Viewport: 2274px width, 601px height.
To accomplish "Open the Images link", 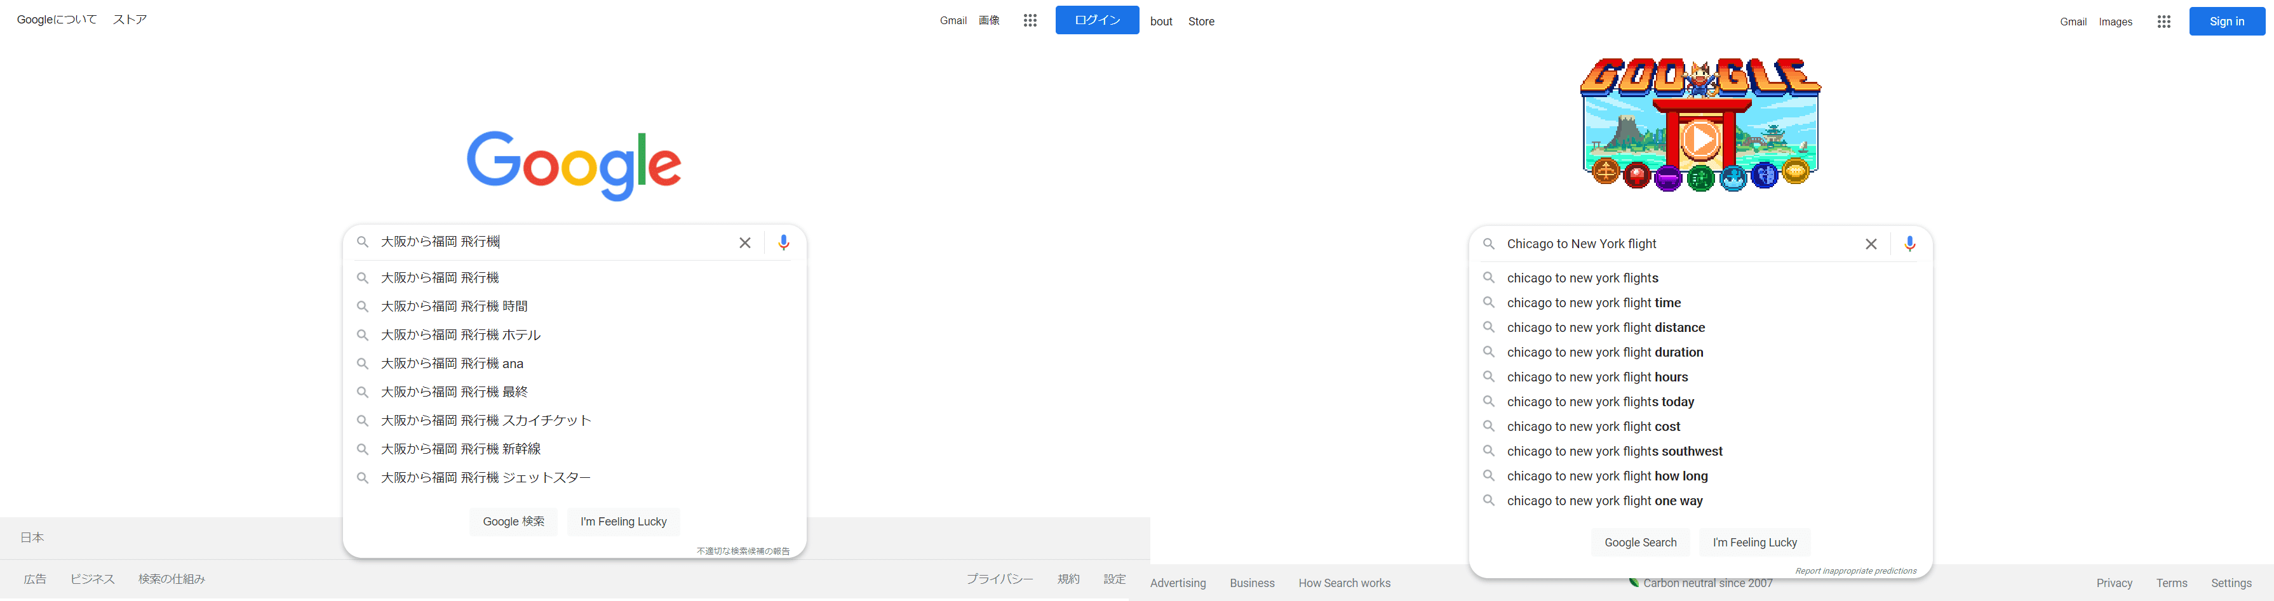I will click(2115, 21).
